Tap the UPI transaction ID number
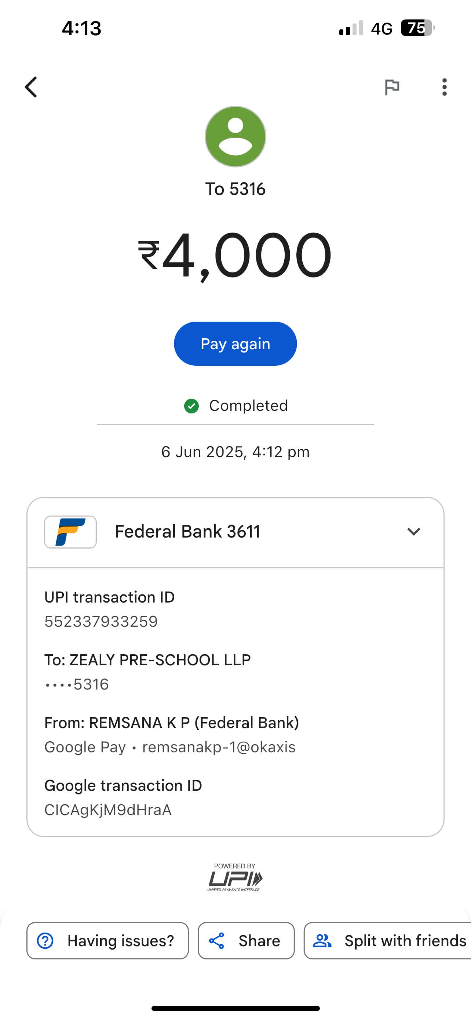 [x=101, y=622]
